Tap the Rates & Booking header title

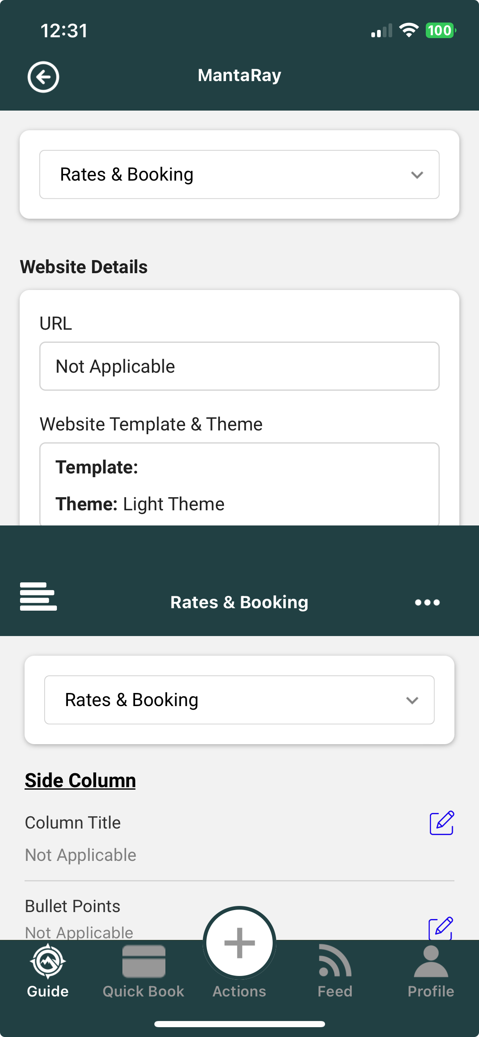pos(239,602)
